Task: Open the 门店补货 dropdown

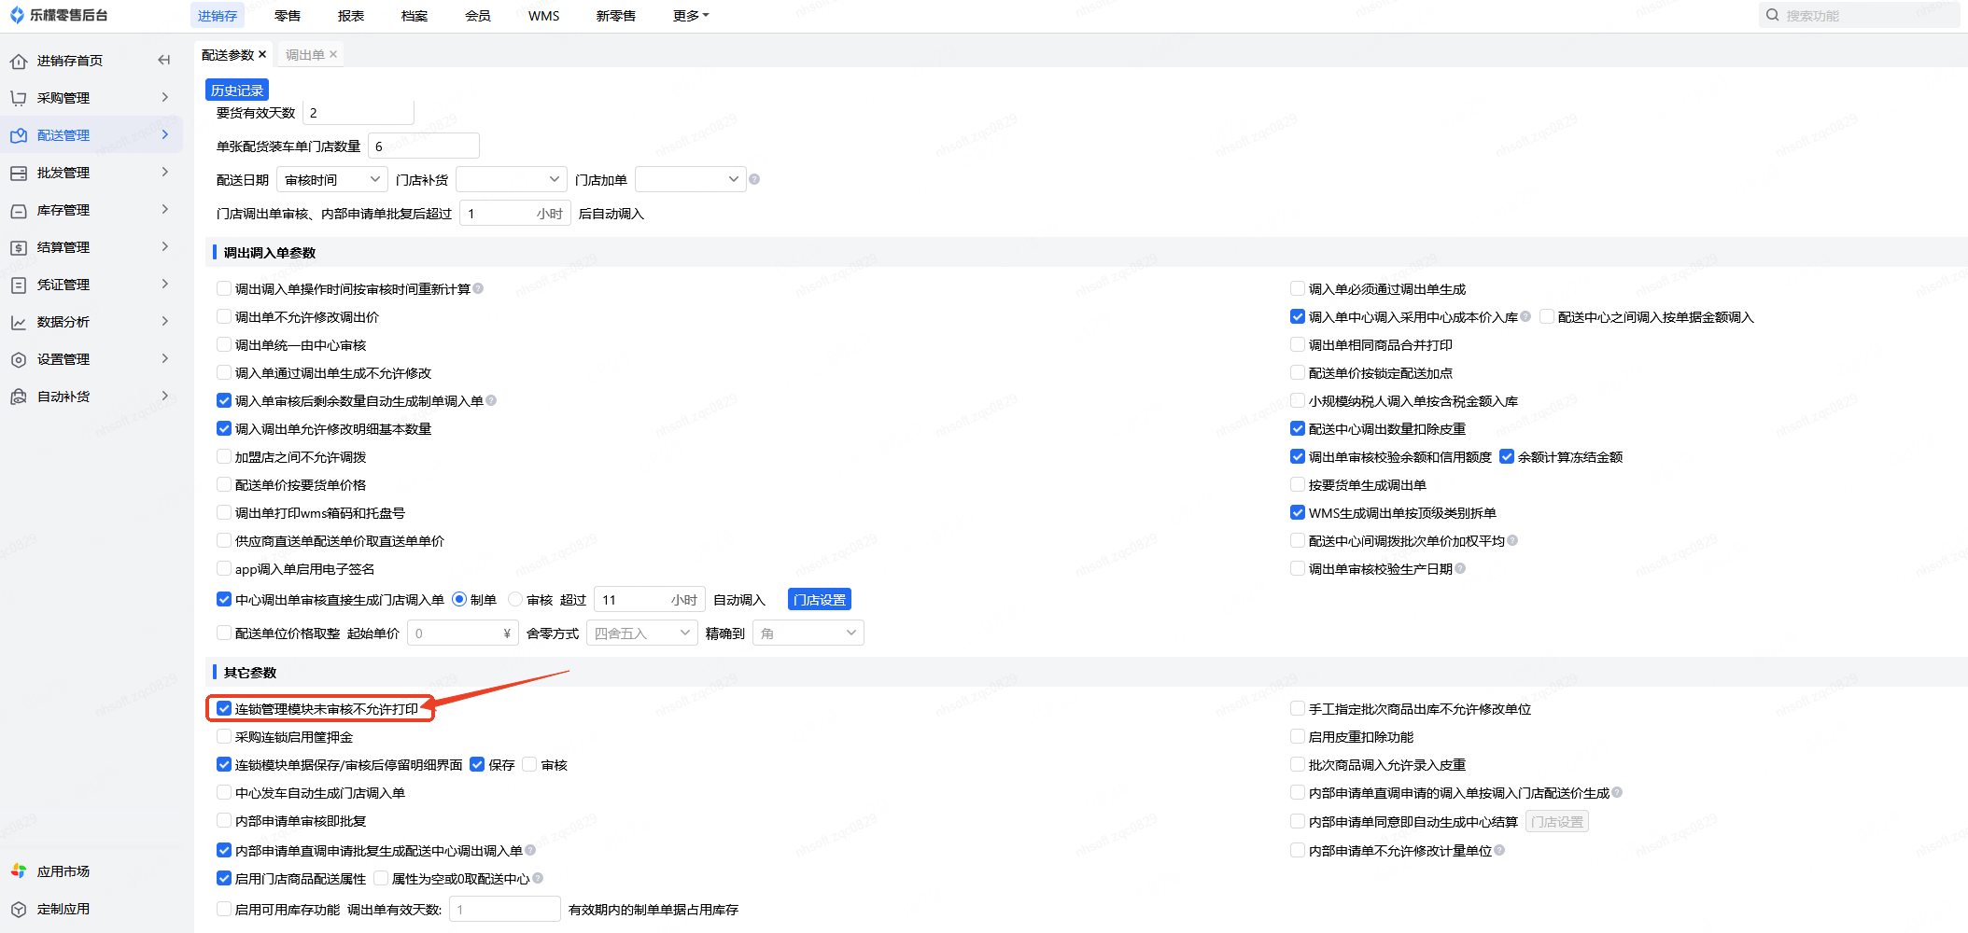Action: coord(512,179)
